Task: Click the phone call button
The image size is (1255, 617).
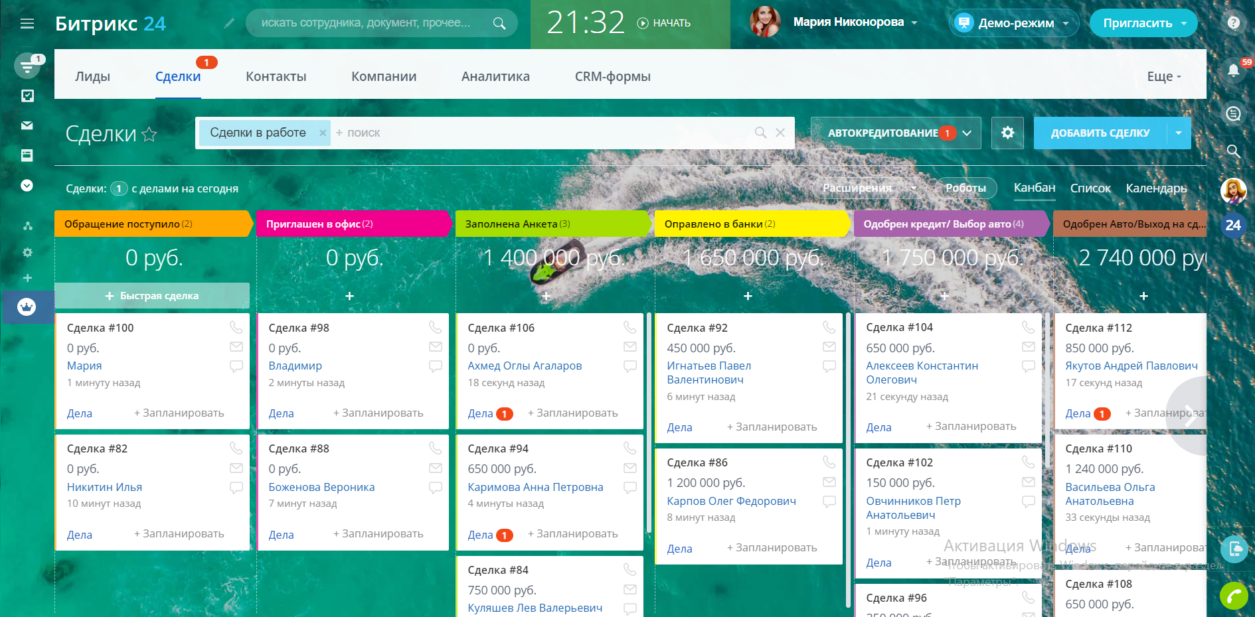Action: (x=1234, y=596)
